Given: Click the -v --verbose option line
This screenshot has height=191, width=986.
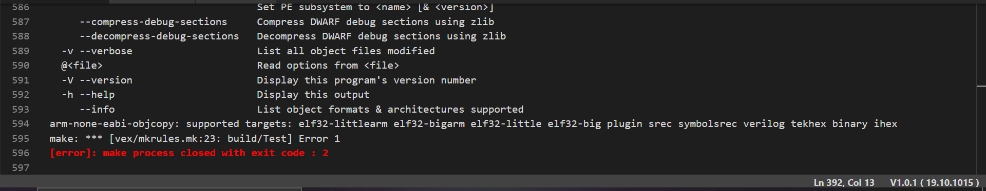Looking at the screenshot, I should point(97,51).
